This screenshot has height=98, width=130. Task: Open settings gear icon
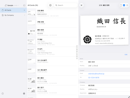click(24, 94)
